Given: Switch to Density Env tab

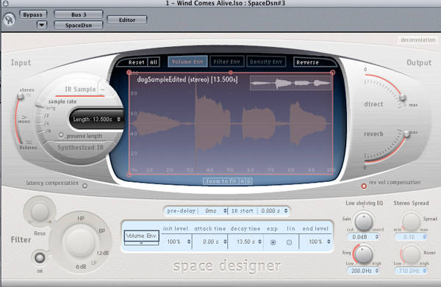Looking at the screenshot, I should tap(266, 62).
